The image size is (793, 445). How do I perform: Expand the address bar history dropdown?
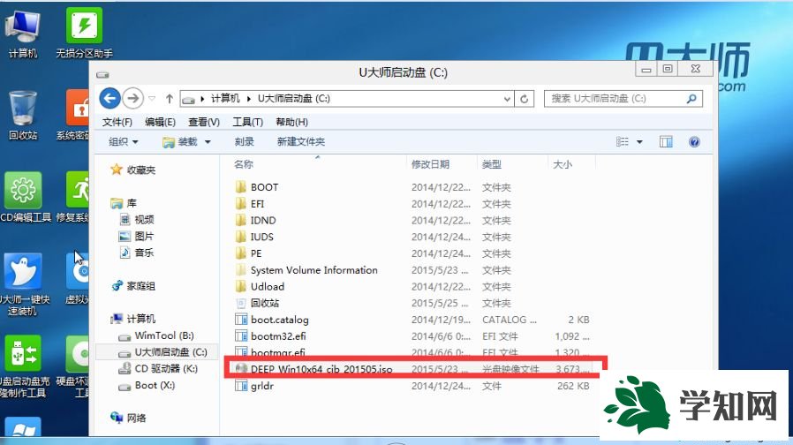(x=507, y=99)
